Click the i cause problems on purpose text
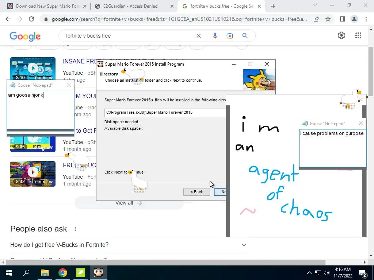The width and height of the screenshot is (374, 280). point(332,133)
